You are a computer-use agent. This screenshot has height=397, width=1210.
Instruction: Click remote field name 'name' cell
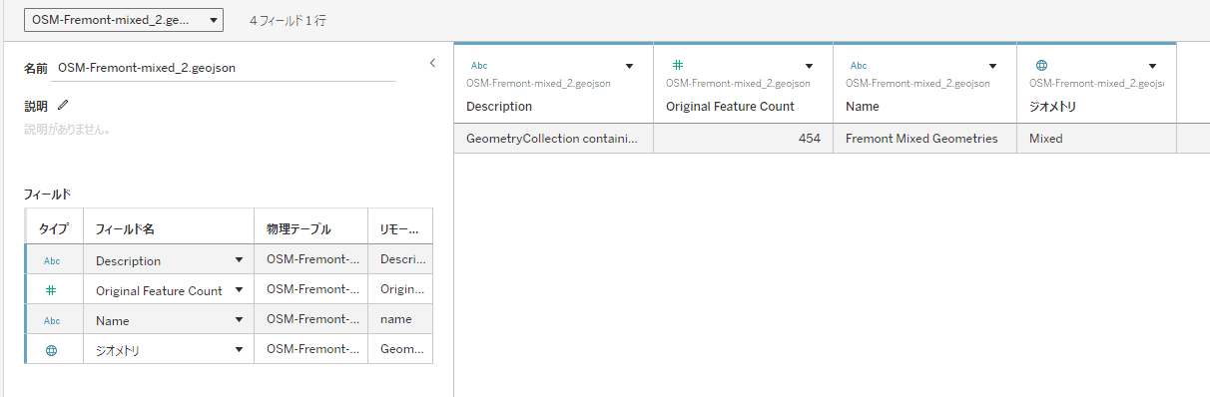click(x=400, y=320)
